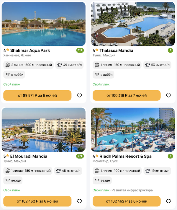Open Shalimar Aqua Park hotel title
Viewport: 177px width, 210px height.
click(x=30, y=51)
